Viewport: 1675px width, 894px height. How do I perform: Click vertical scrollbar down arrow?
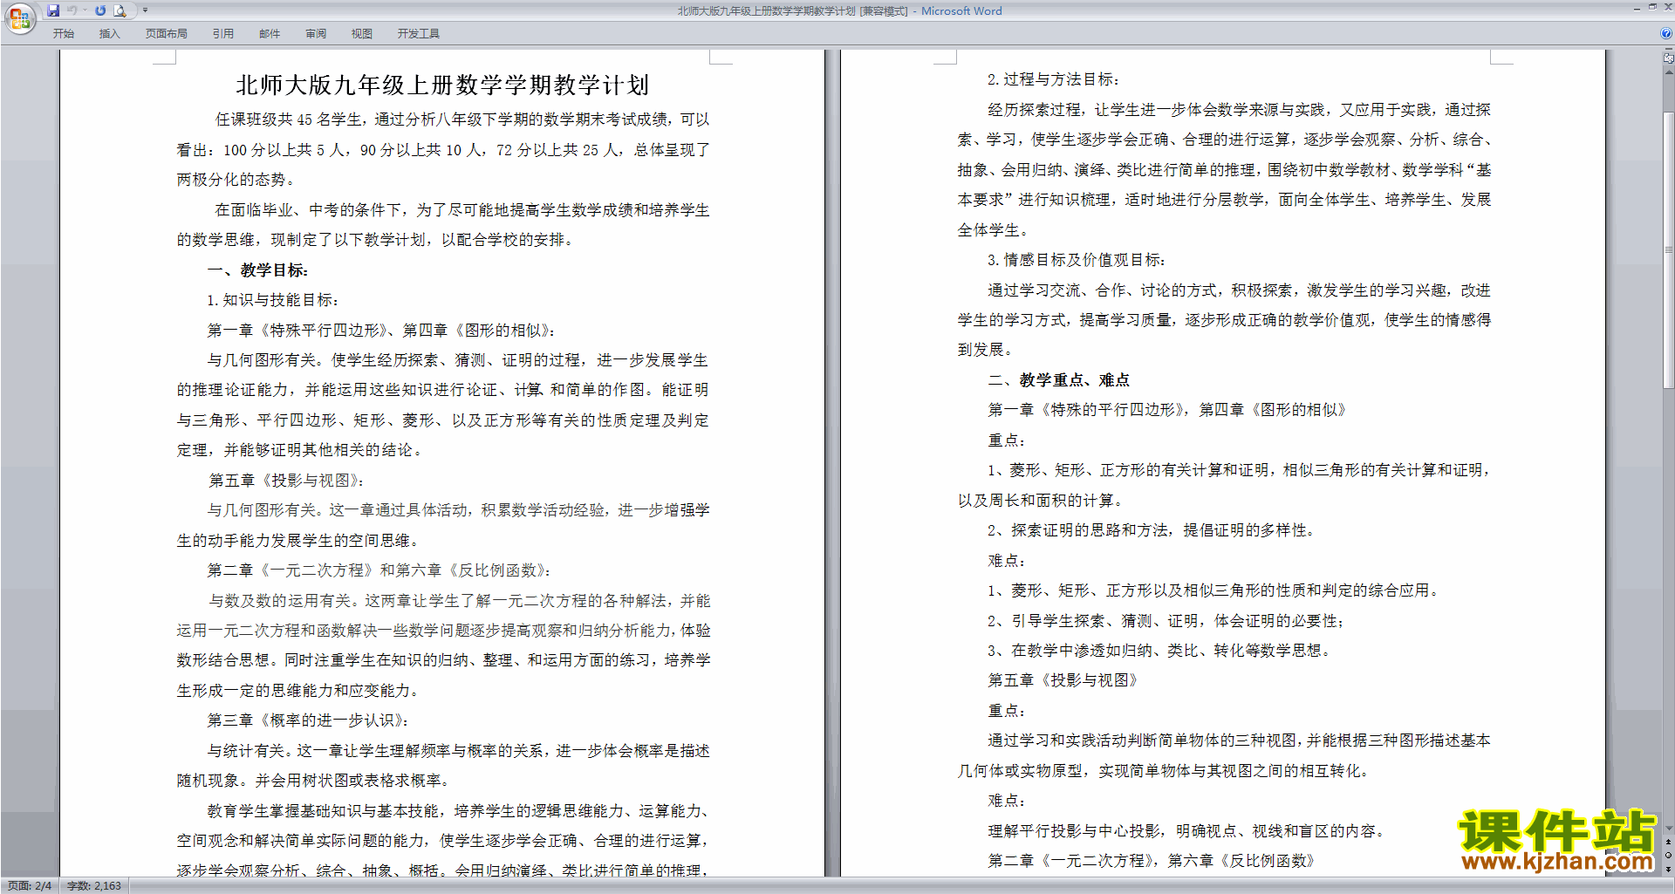click(1668, 829)
